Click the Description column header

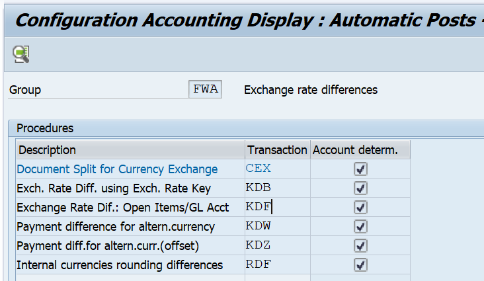(130, 150)
